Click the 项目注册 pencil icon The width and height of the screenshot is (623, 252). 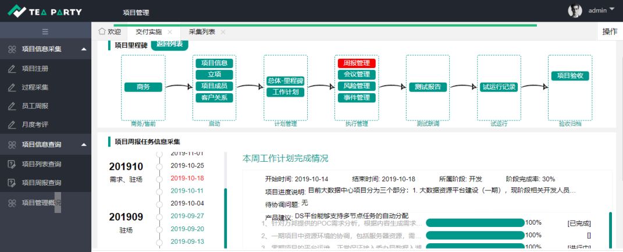point(12,69)
